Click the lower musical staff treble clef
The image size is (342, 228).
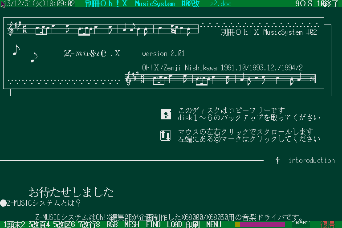[129, 79]
